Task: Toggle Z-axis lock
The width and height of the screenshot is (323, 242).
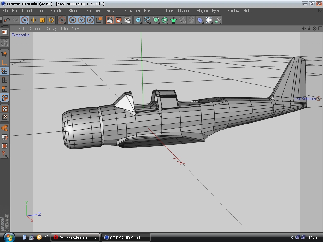Action: coord(90,20)
